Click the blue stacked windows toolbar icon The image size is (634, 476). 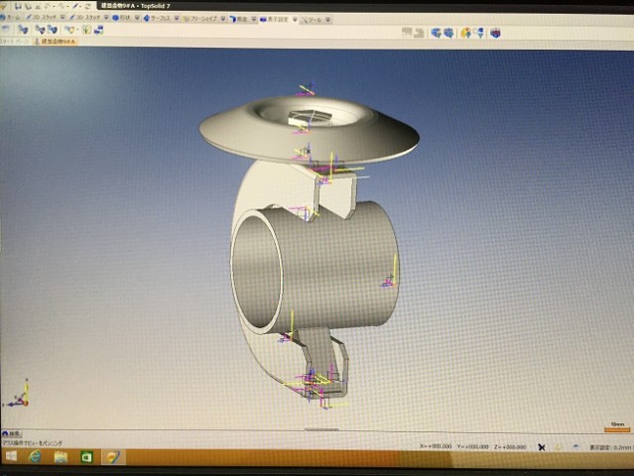click(98, 30)
